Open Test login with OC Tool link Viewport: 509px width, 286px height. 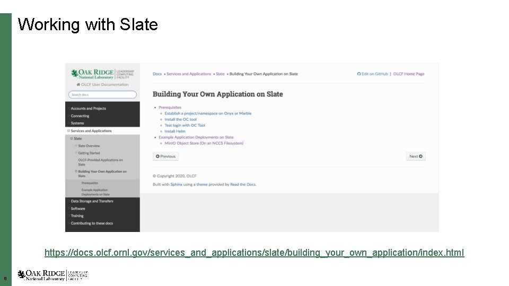[185, 125]
